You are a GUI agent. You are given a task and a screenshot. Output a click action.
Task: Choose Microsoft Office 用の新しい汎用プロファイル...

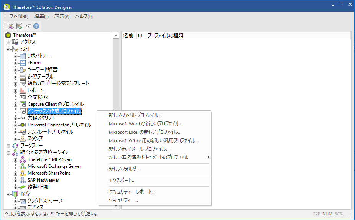tap(154, 141)
